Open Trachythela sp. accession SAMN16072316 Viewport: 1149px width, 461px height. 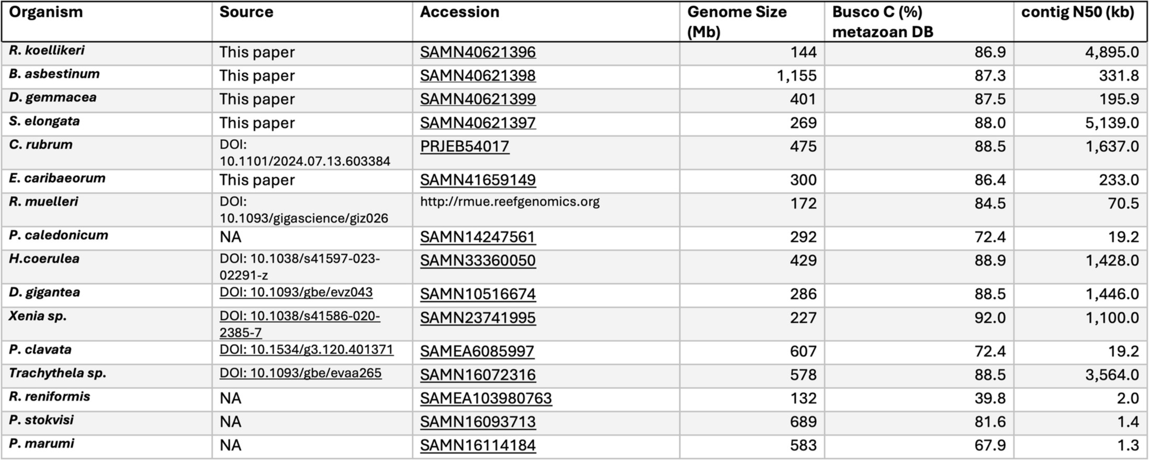pos(478,375)
